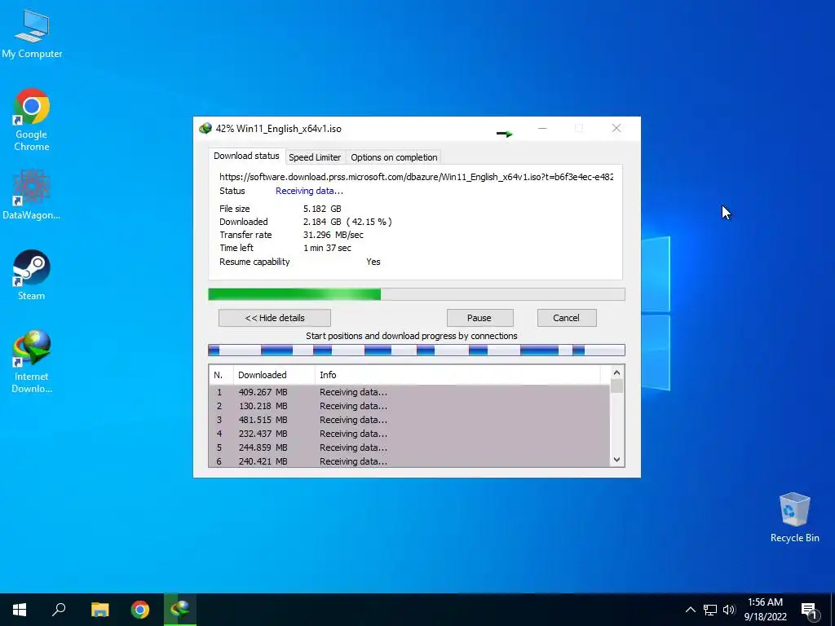Viewport: 835px width, 626px height.
Task: Select connection row with 244.859 MB
Action: coord(409,447)
